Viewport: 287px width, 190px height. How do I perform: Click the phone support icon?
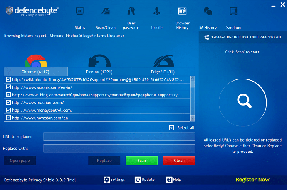207,37
